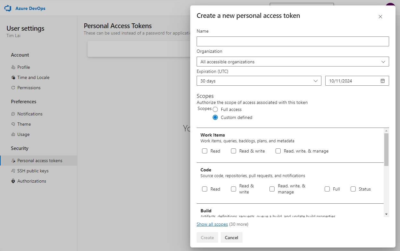Check Read, write, & manage under Work Items
This screenshot has width=400, height=251.
coord(278,151)
